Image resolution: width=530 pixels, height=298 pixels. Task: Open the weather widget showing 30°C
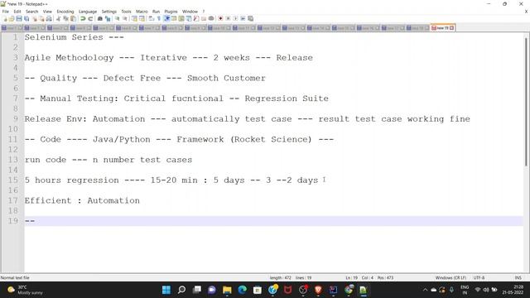26,290
